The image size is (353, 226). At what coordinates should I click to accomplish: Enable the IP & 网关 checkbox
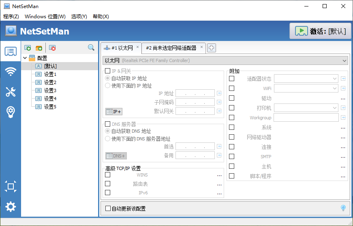[x=108, y=71]
